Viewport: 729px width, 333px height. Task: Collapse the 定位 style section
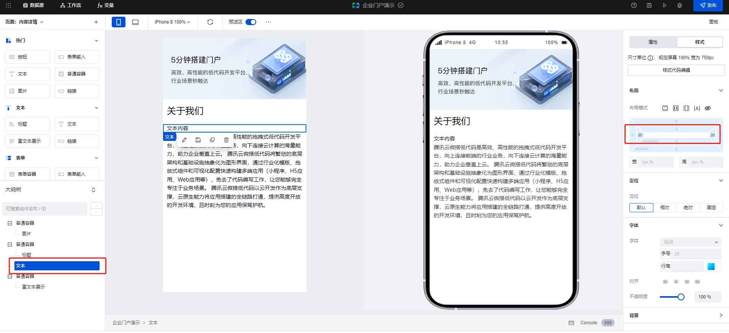click(x=721, y=180)
